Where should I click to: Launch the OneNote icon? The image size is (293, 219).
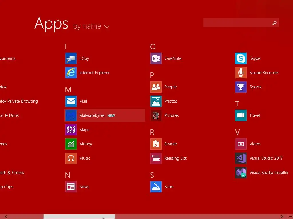156,58
